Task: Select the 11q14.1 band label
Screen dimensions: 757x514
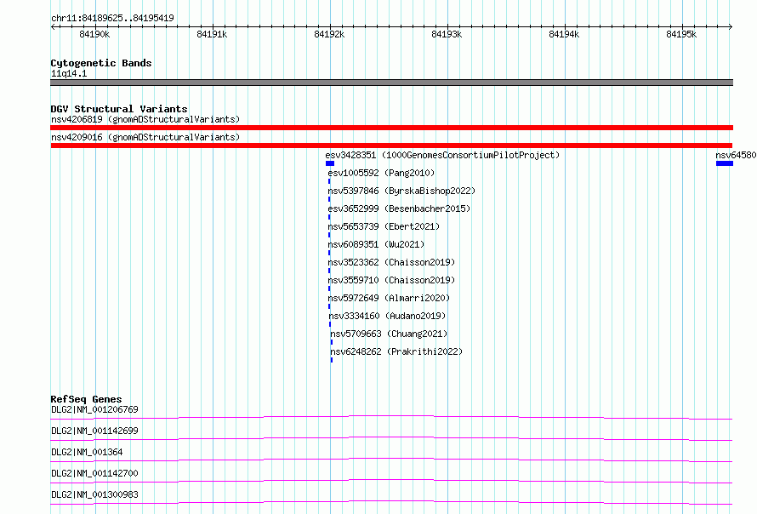Action: [69, 73]
